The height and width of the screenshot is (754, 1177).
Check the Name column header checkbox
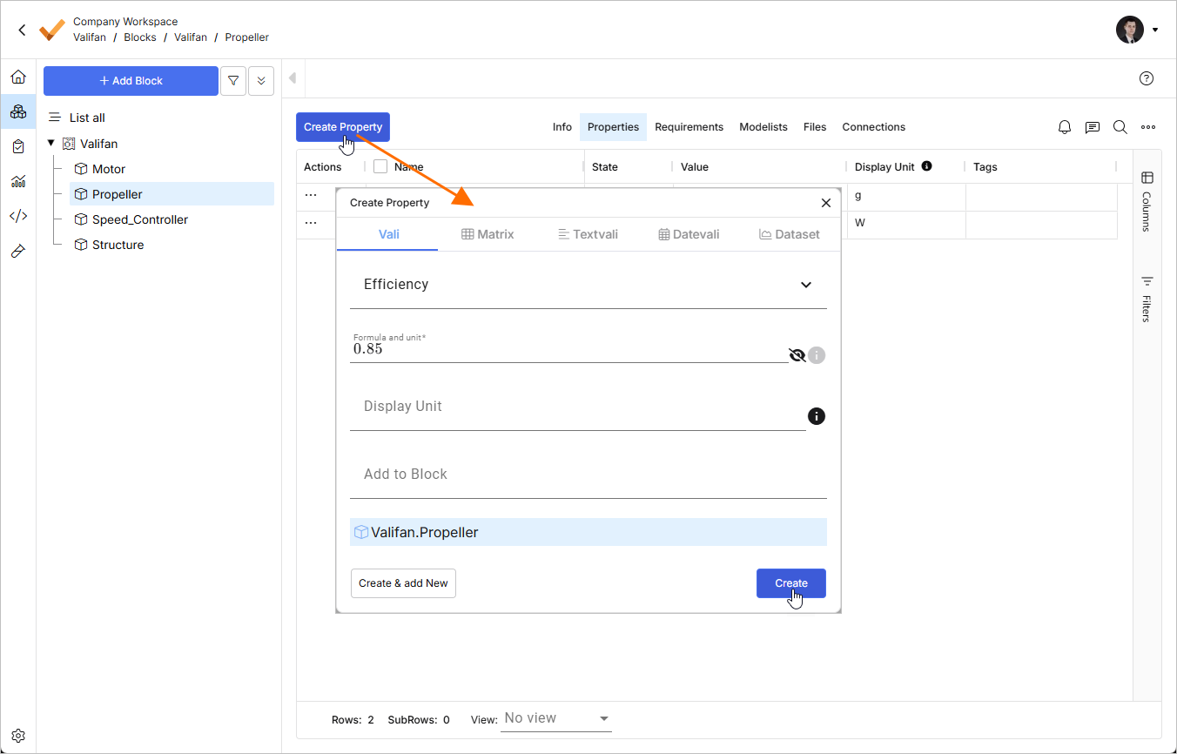point(380,166)
